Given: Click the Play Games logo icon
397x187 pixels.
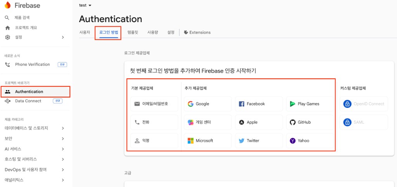Looking at the screenshot, I should pyautogui.click(x=293, y=104).
